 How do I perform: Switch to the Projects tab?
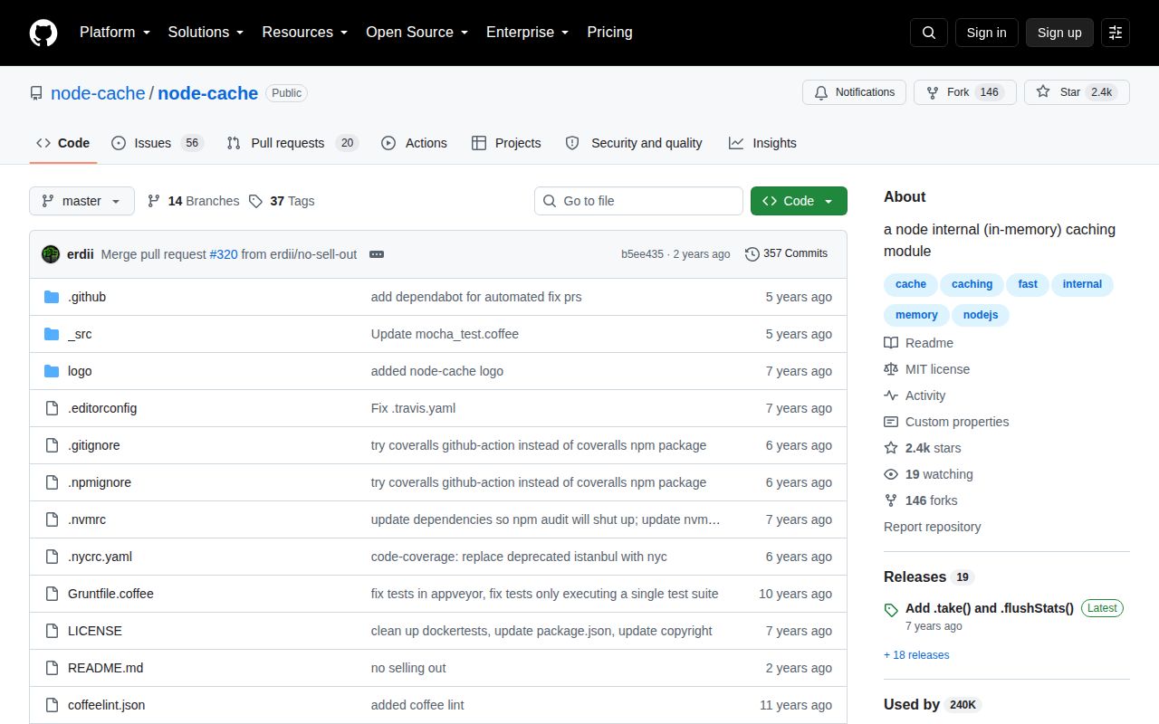[506, 143]
